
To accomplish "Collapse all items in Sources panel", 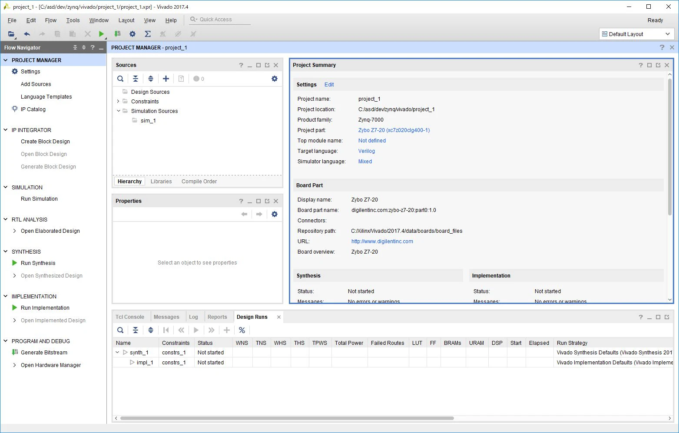I will pos(136,79).
